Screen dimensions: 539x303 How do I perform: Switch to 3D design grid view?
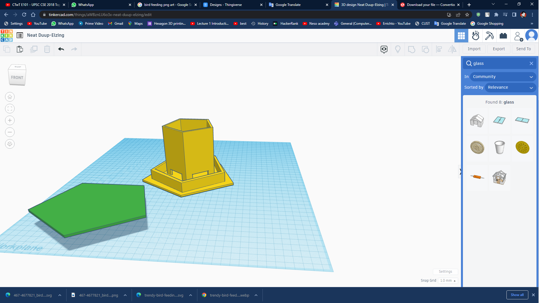click(x=461, y=36)
